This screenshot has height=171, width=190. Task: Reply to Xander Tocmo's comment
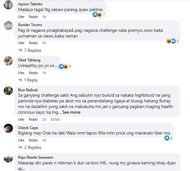coord(33,43)
